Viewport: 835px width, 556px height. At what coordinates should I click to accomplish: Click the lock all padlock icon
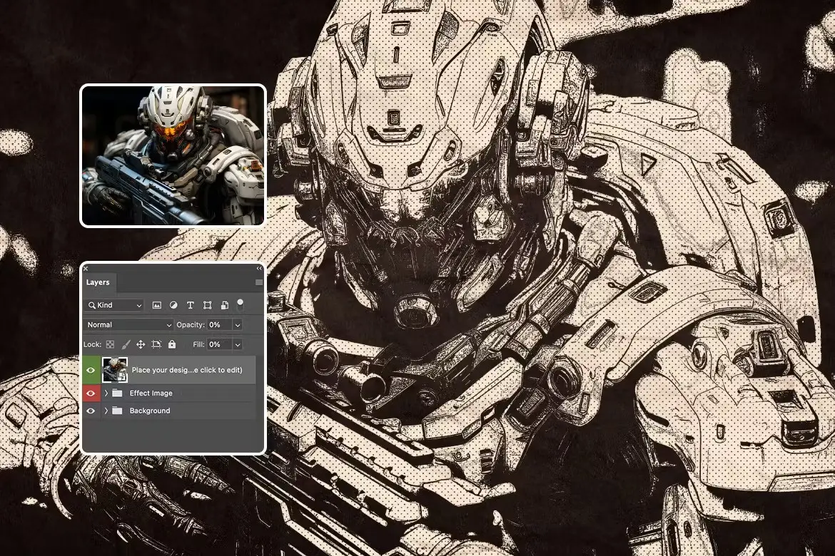(172, 344)
